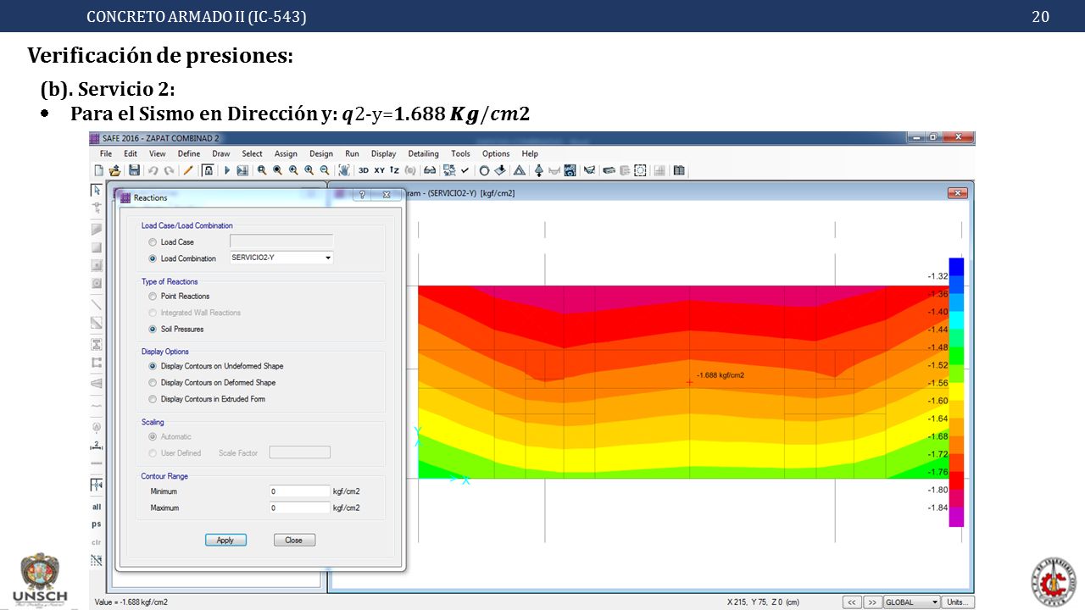The width and height of the screenshot is (1085, 610).
Task: Click the Apply button
Action: click(225, 540)
